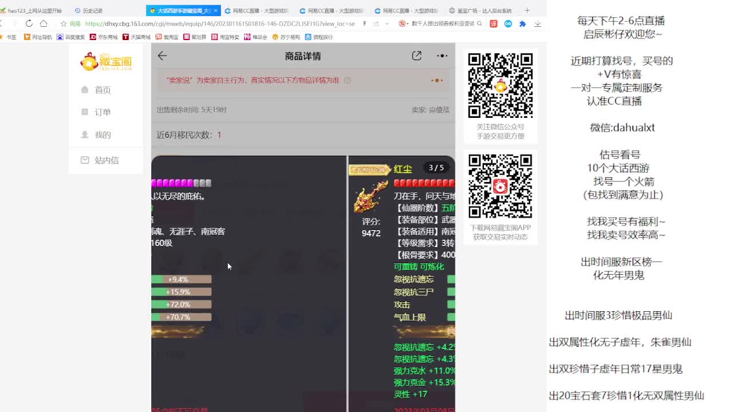Open the 天猫商城 bookmark

(x=136, y=37)
